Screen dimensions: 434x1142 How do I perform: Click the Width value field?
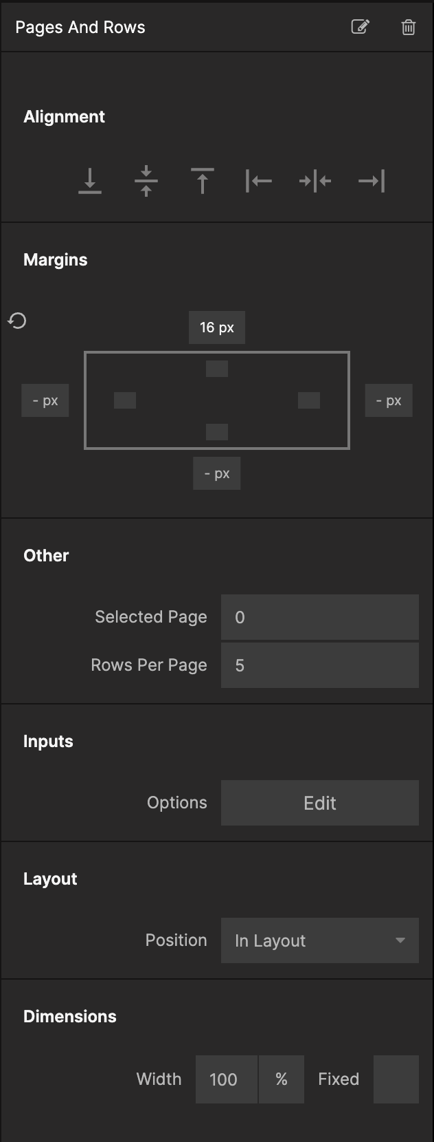227,1079
